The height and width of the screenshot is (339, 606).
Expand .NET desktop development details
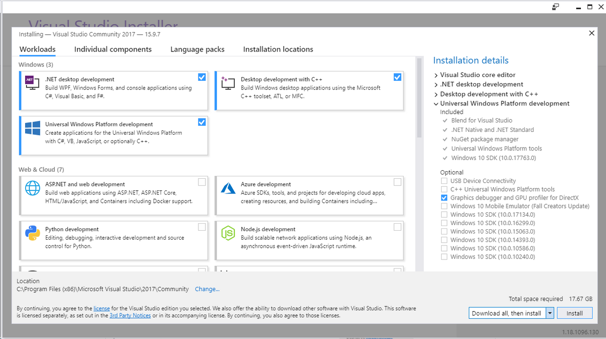point(436,85)
